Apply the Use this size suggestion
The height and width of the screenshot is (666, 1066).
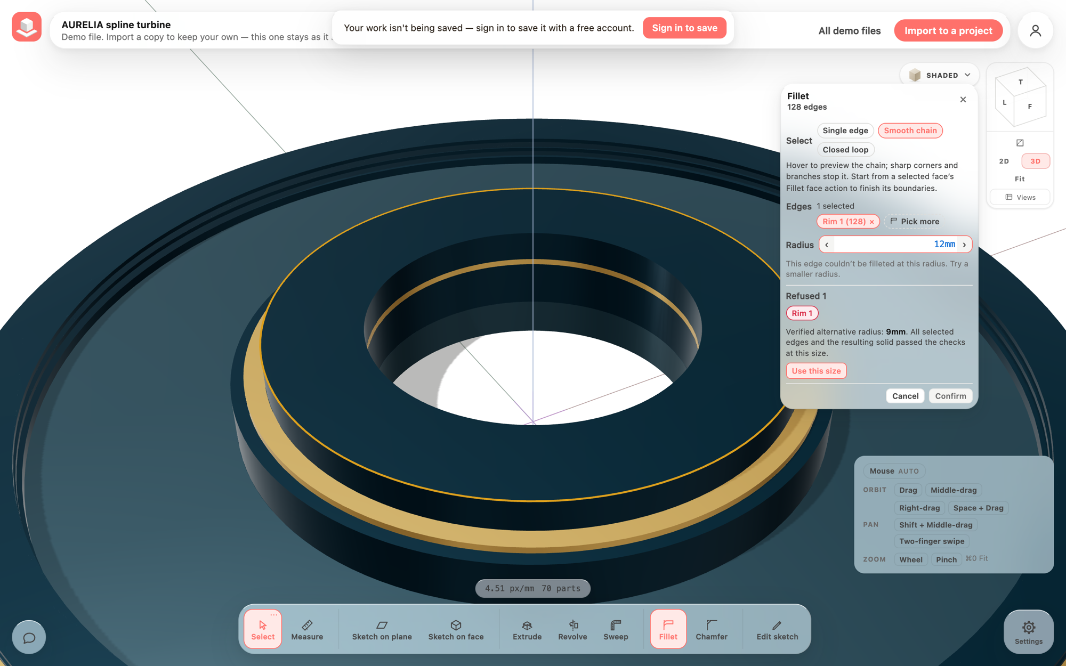click(816, 371)
